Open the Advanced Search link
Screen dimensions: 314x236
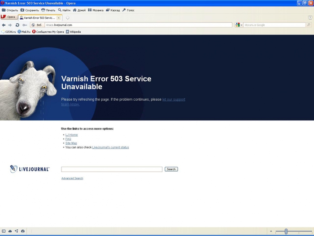pyautogui.click(x=72, y=178)
